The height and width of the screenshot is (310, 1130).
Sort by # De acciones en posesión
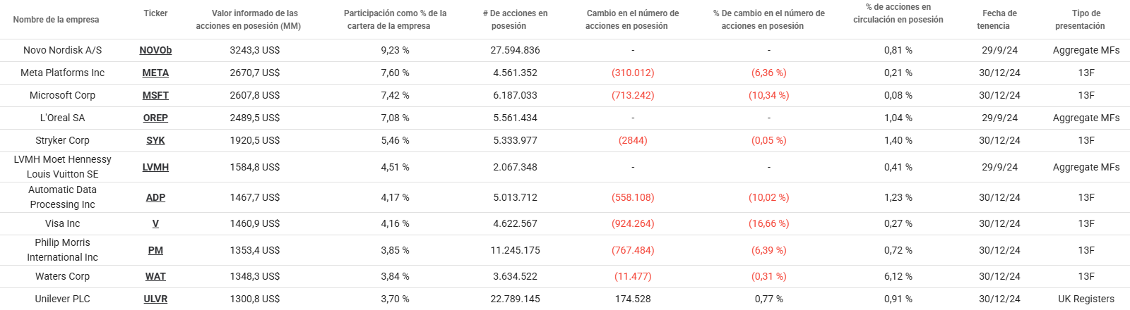pos(515,20)
